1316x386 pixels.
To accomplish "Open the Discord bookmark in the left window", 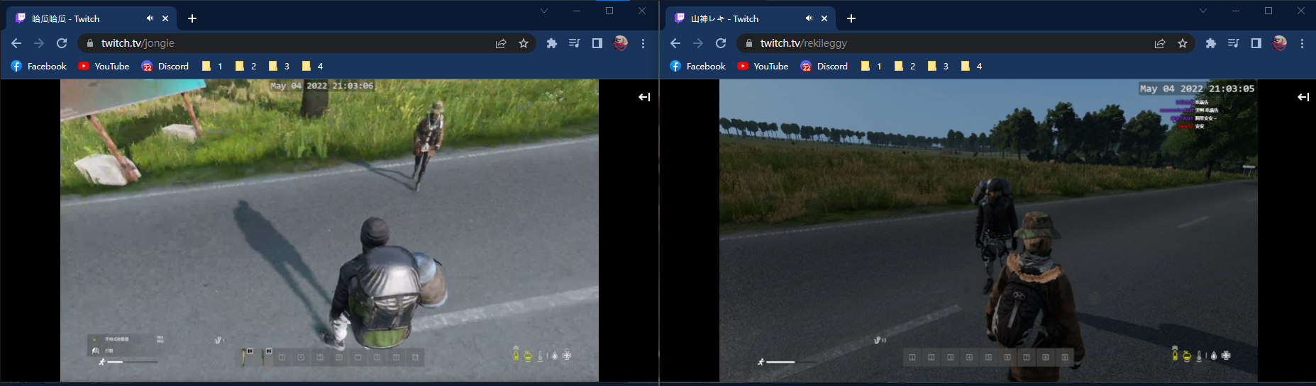I will 165,66.
